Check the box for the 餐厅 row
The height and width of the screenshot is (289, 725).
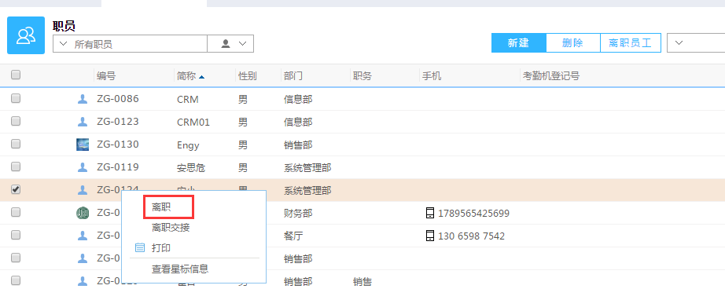16,235
